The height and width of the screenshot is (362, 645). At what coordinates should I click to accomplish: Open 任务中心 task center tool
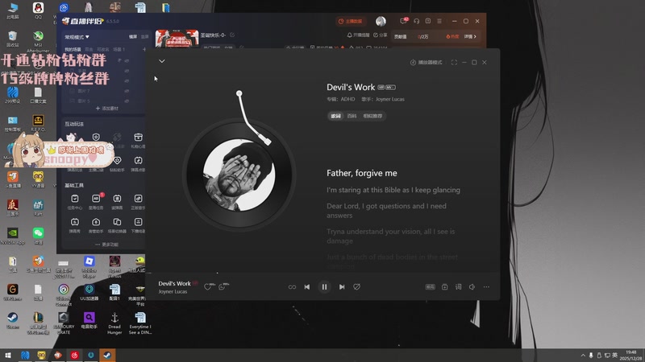tap(74, 202)
